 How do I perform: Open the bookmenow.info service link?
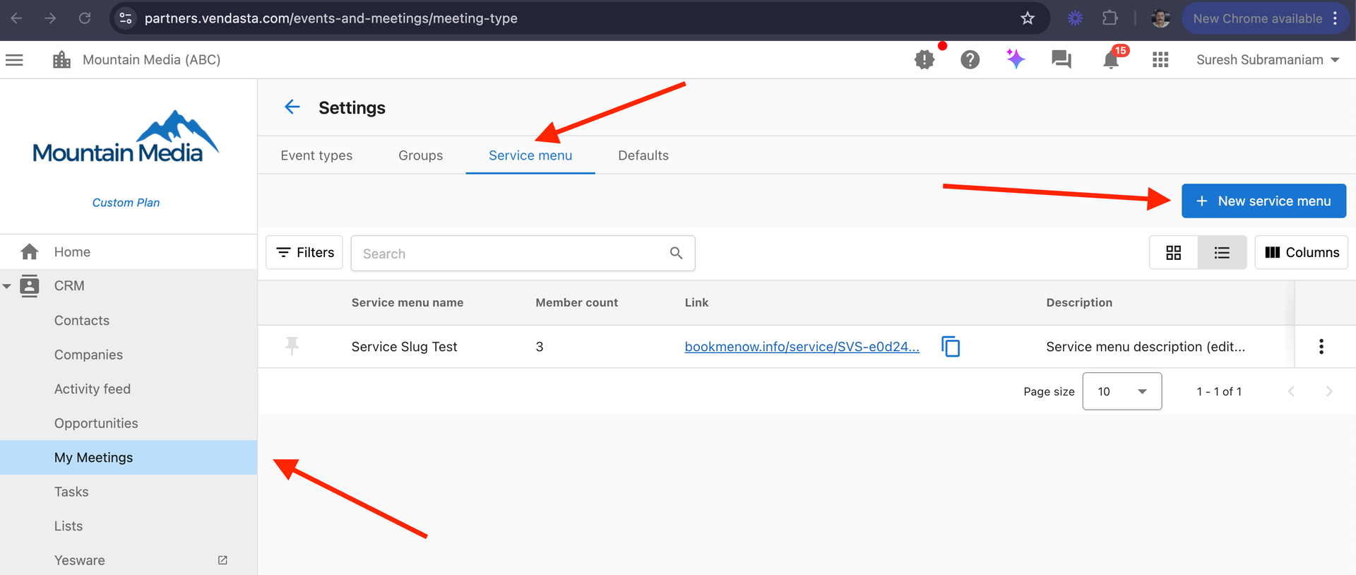coord(802,346)
